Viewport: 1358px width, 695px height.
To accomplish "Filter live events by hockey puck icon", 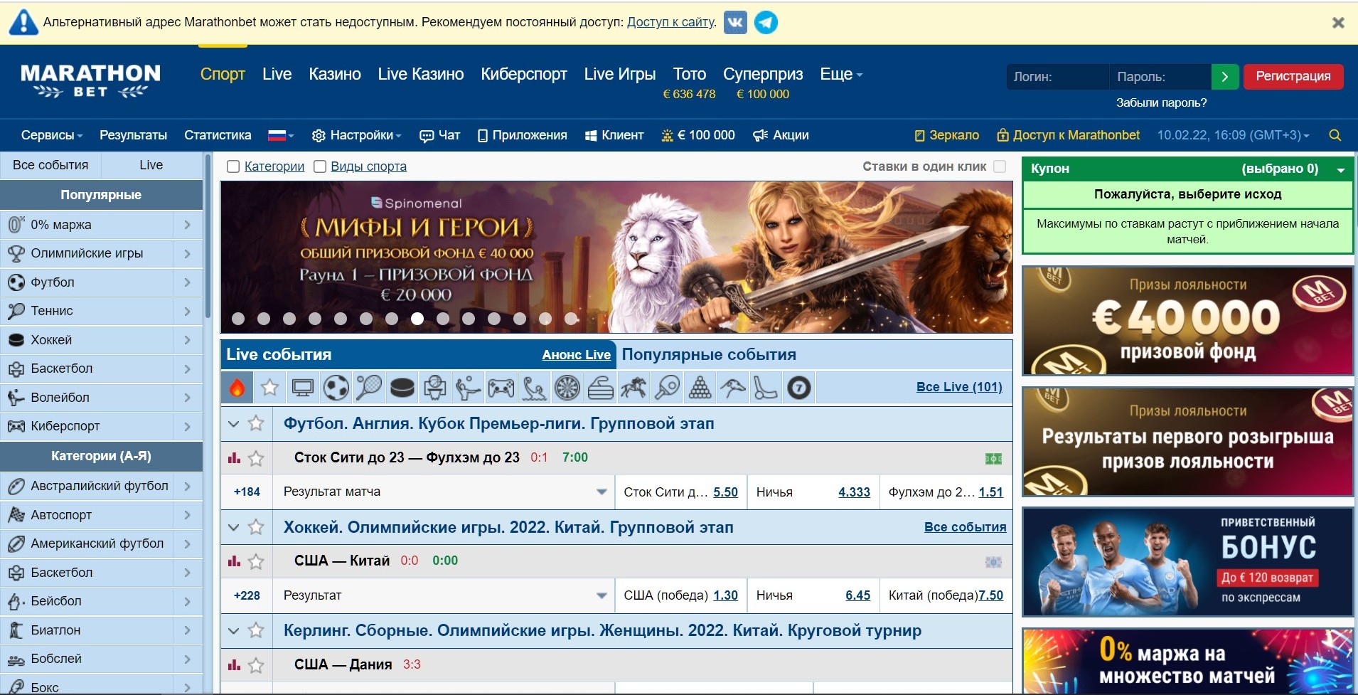I will point(402,388).
